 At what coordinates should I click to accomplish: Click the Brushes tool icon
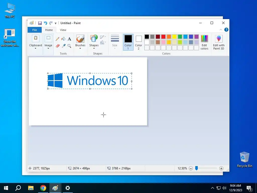point(80,39)
